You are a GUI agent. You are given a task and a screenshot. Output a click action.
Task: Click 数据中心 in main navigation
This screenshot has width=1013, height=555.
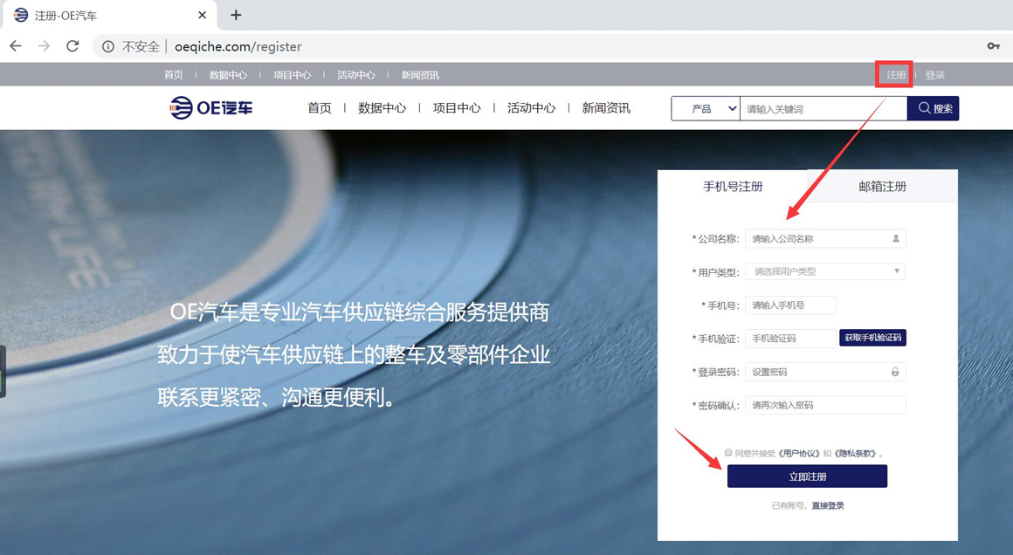point(382,108)
